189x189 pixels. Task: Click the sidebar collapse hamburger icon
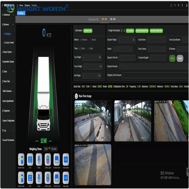tap(18, 5)
